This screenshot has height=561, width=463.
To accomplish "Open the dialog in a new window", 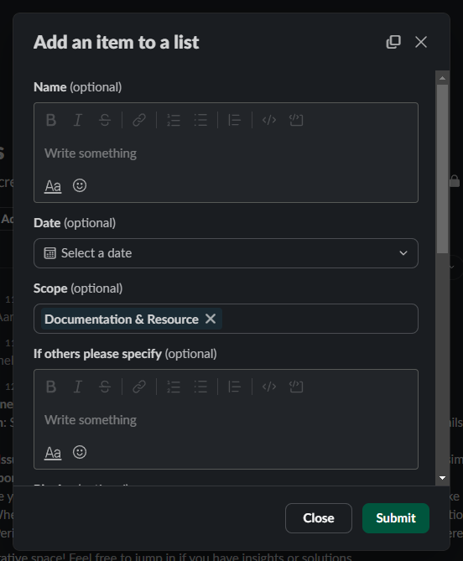I will (x=393, y=42).
